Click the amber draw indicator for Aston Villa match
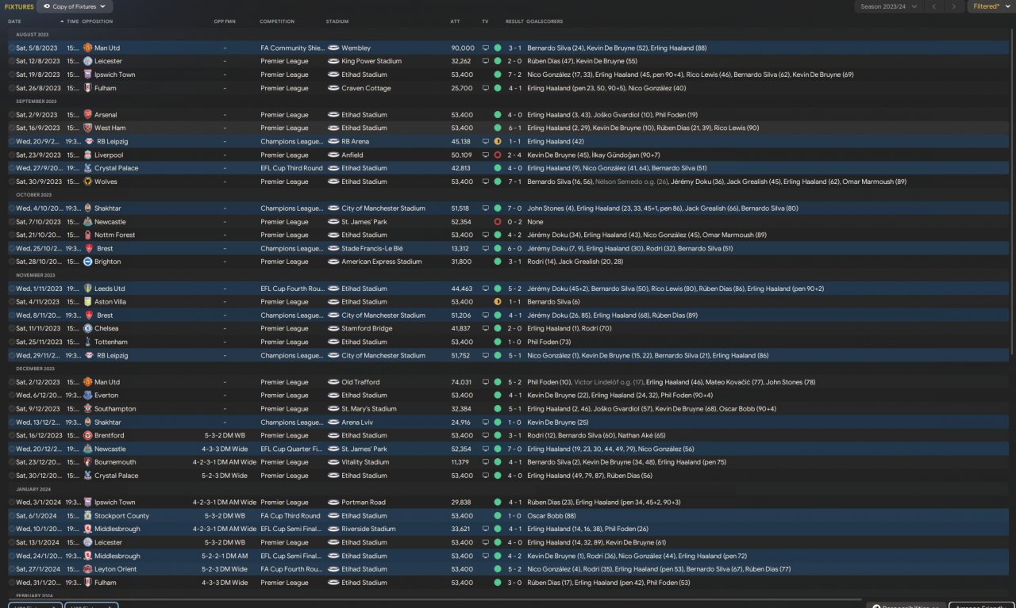 (498, 301)
